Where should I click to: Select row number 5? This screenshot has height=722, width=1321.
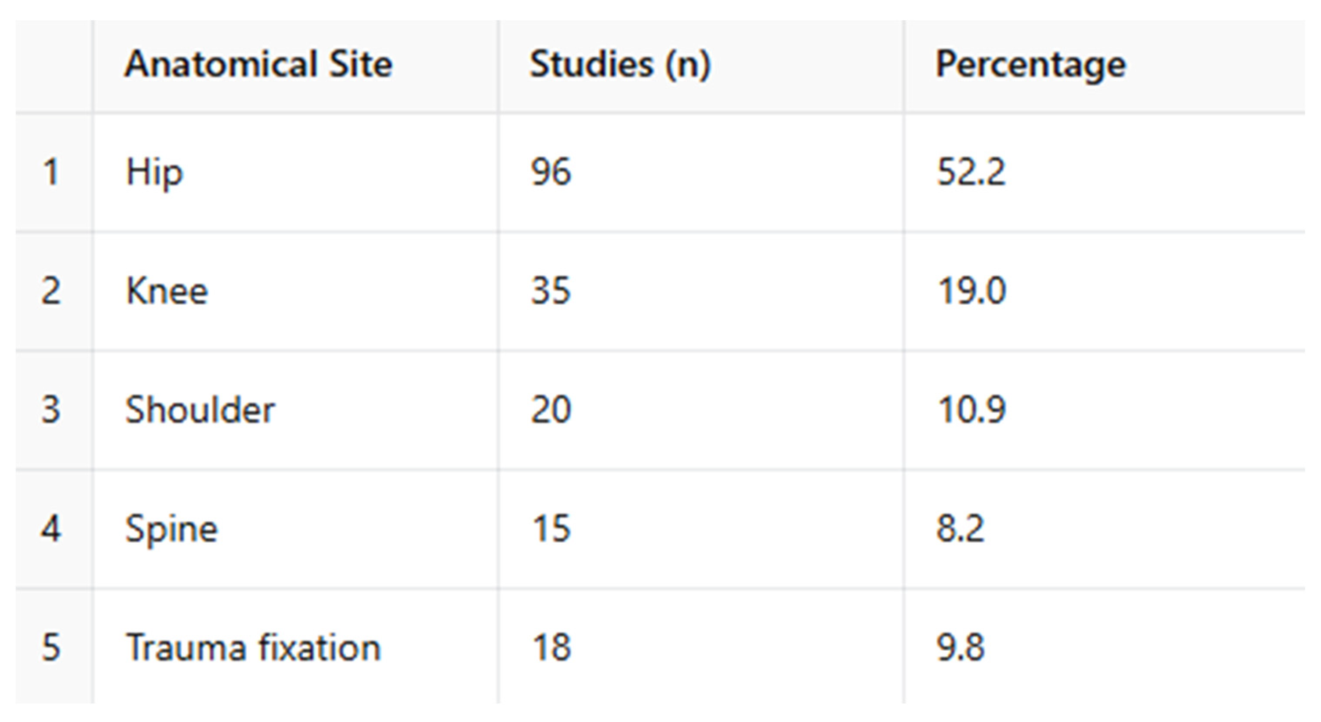[51, 647]
